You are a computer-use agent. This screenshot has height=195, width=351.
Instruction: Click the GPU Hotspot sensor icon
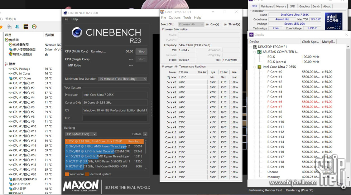(10, 184)
